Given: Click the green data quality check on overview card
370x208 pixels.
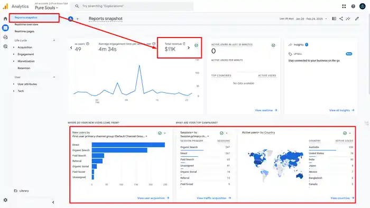Looking at the screenshot, I should (196, 45).
